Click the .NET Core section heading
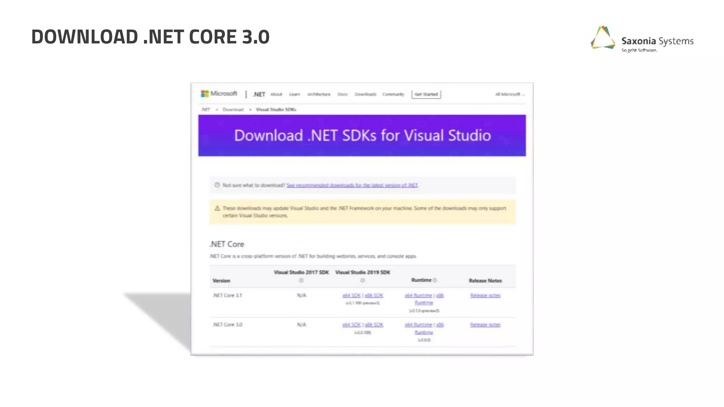 tap(227, 244)
